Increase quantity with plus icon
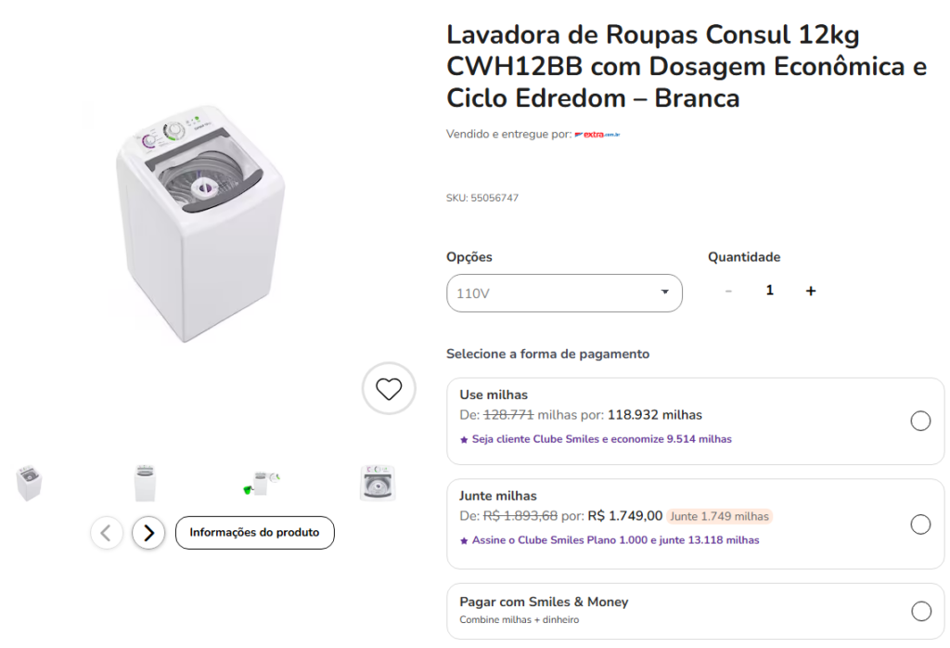 [x=811, y=291]
